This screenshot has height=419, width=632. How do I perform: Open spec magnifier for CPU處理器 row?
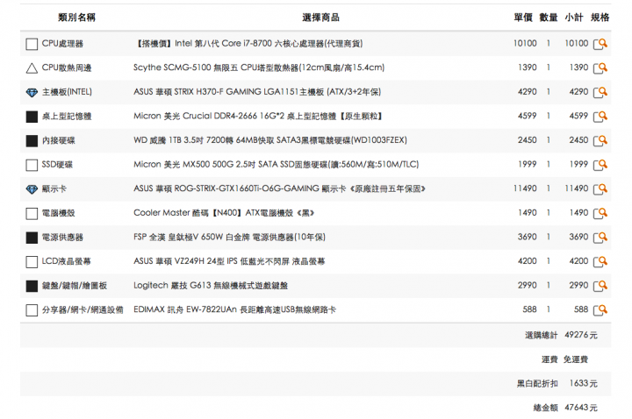tap(600, 44)
